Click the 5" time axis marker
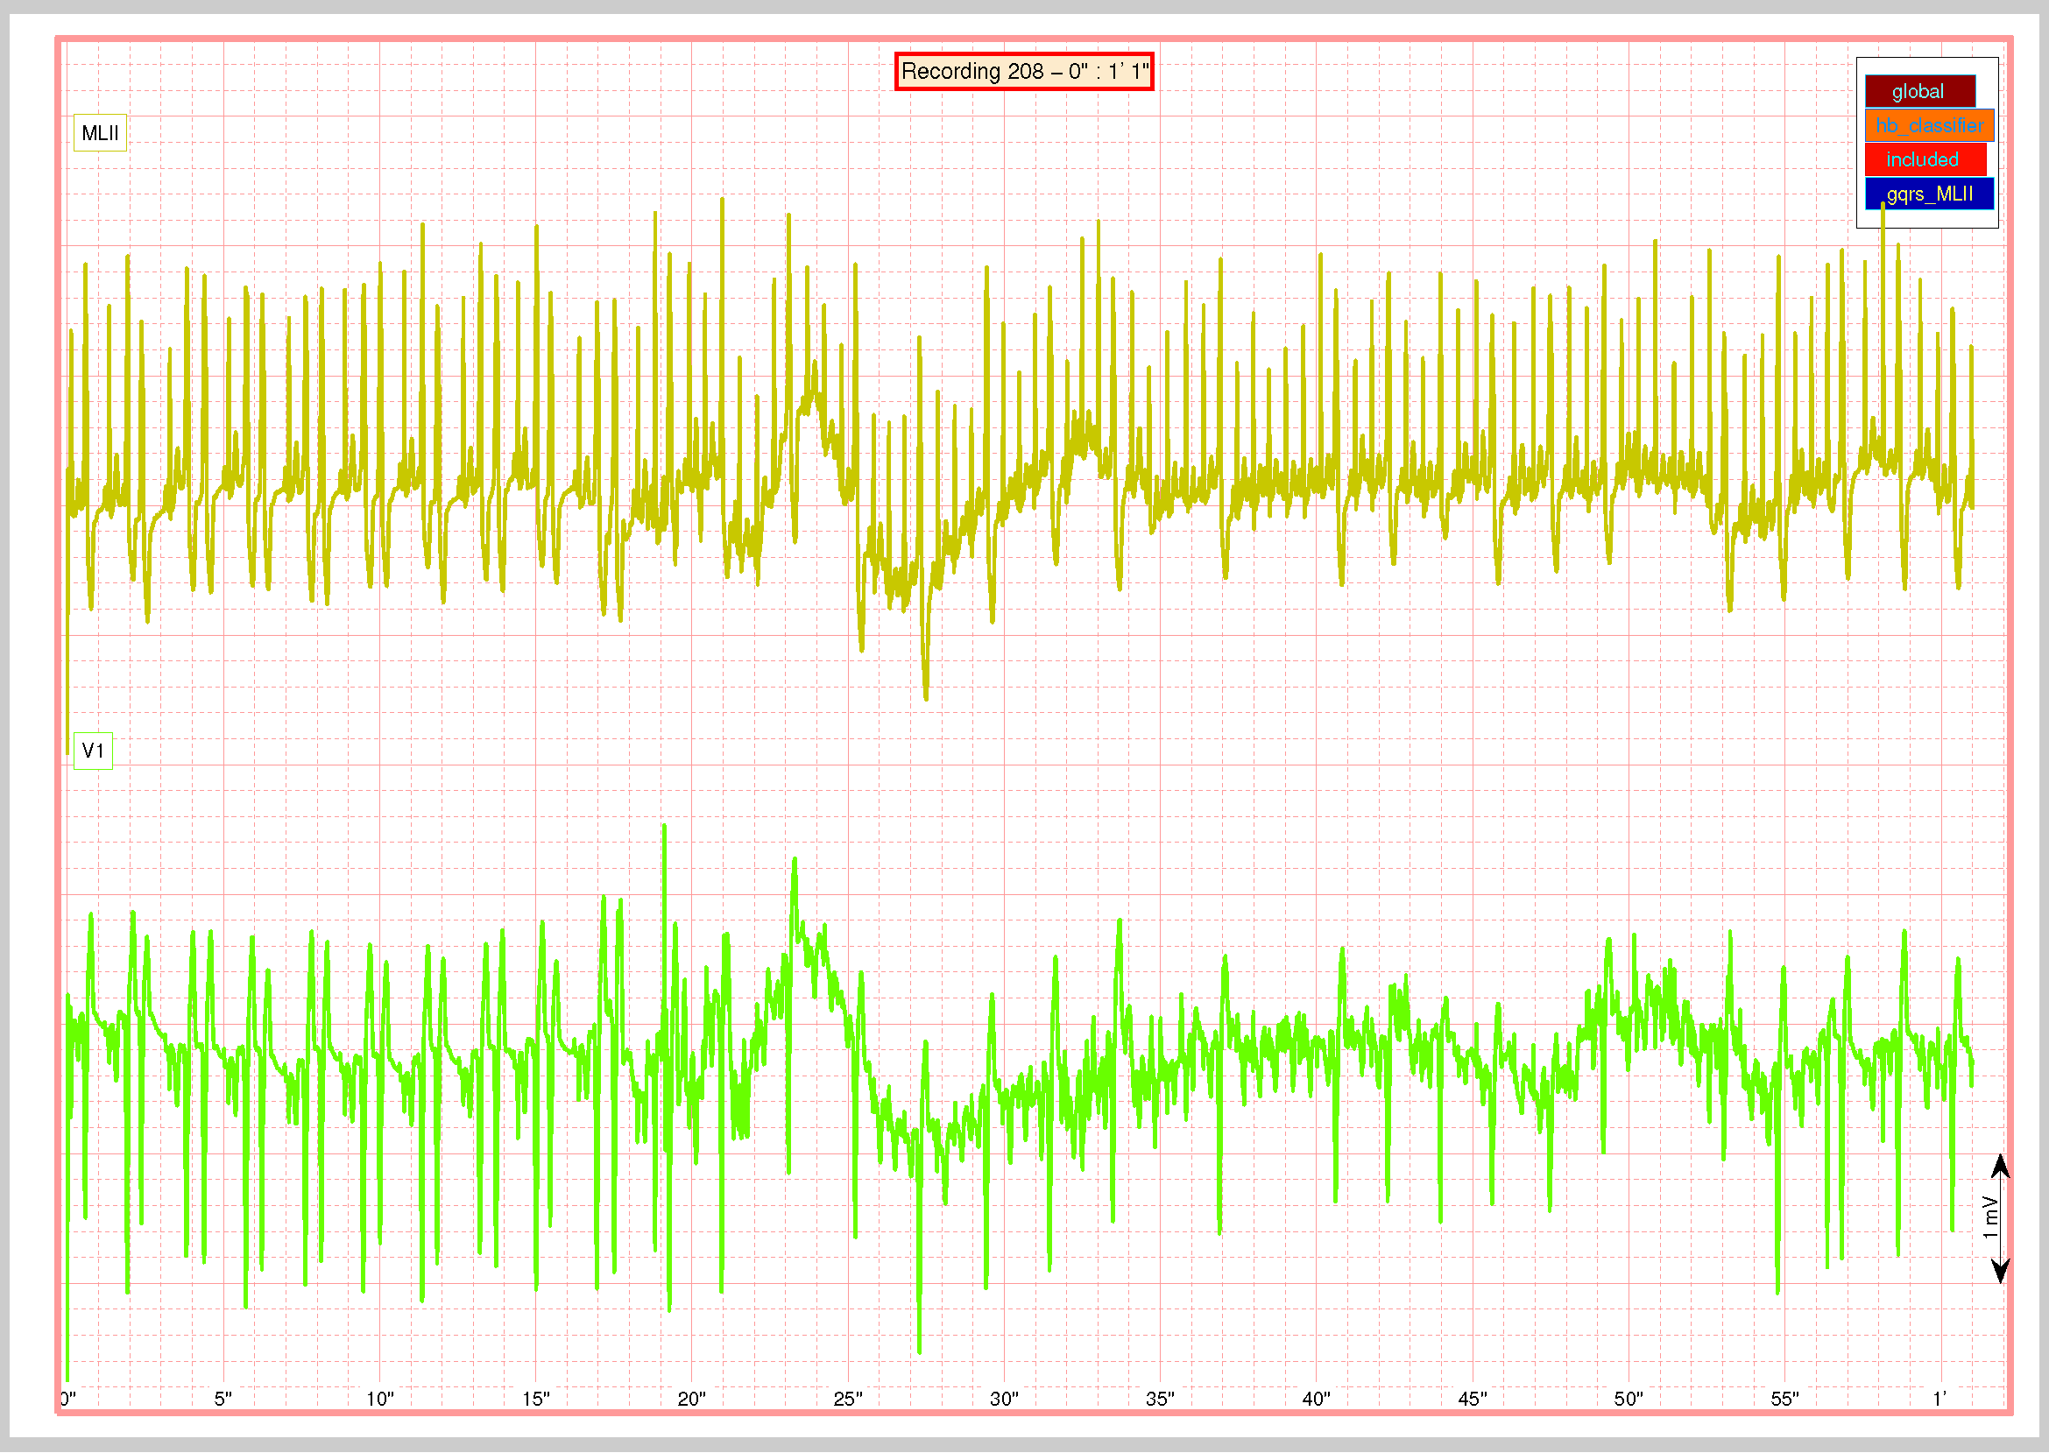 [x=223, y=1400]
